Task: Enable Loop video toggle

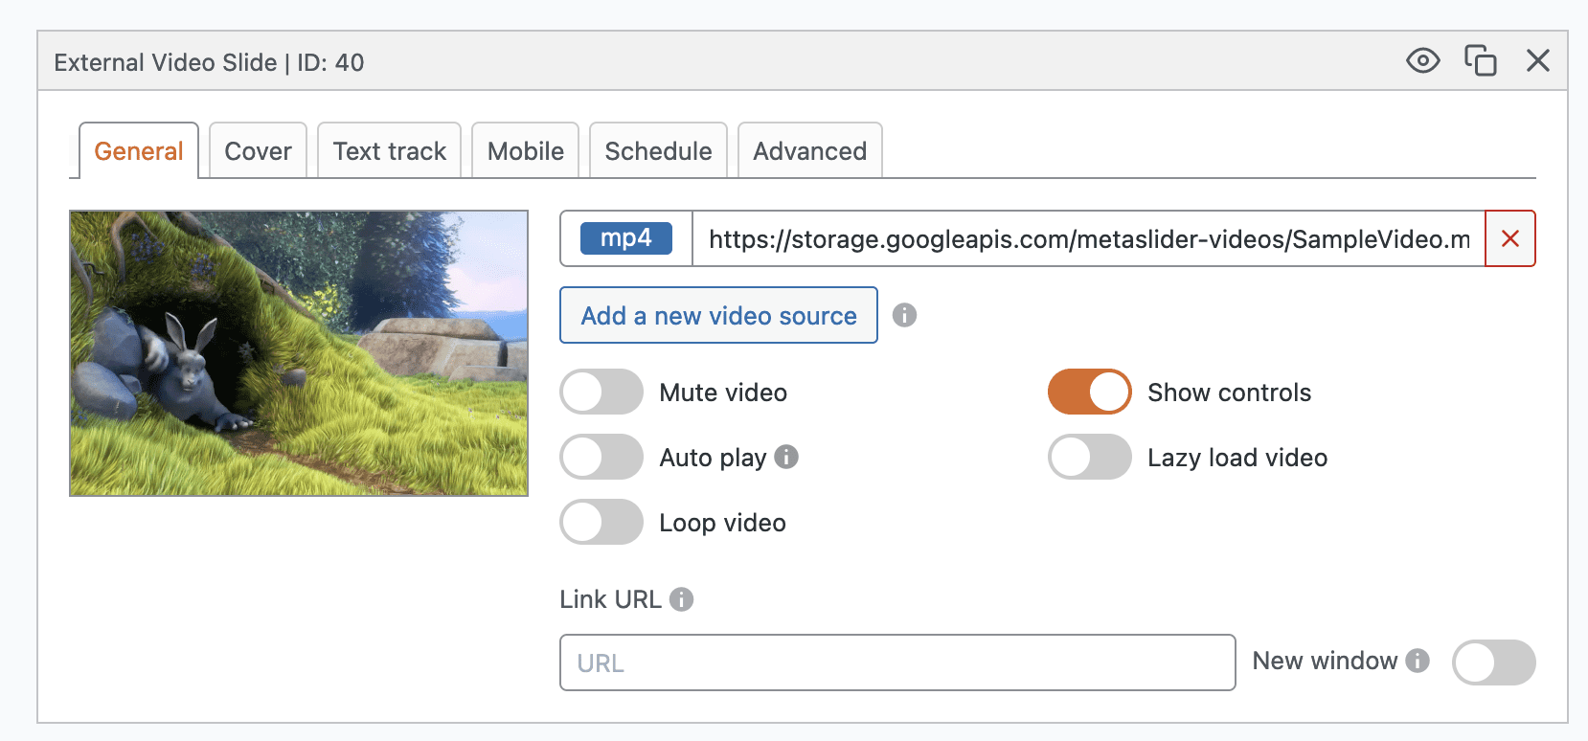Action: (x=601, y=522)
